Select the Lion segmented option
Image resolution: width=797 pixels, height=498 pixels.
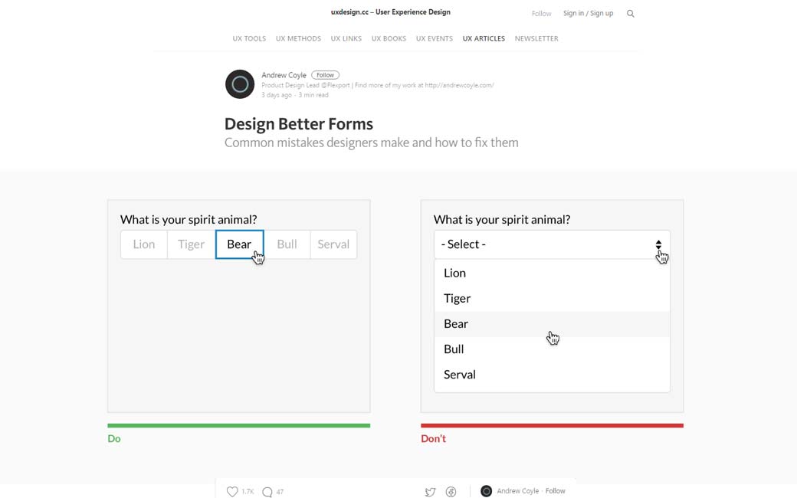(144, 244)
